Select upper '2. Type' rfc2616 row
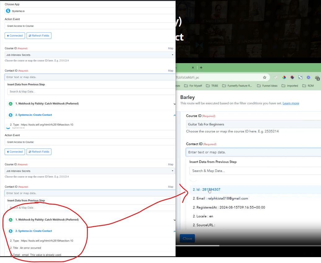 click(41, 125)
